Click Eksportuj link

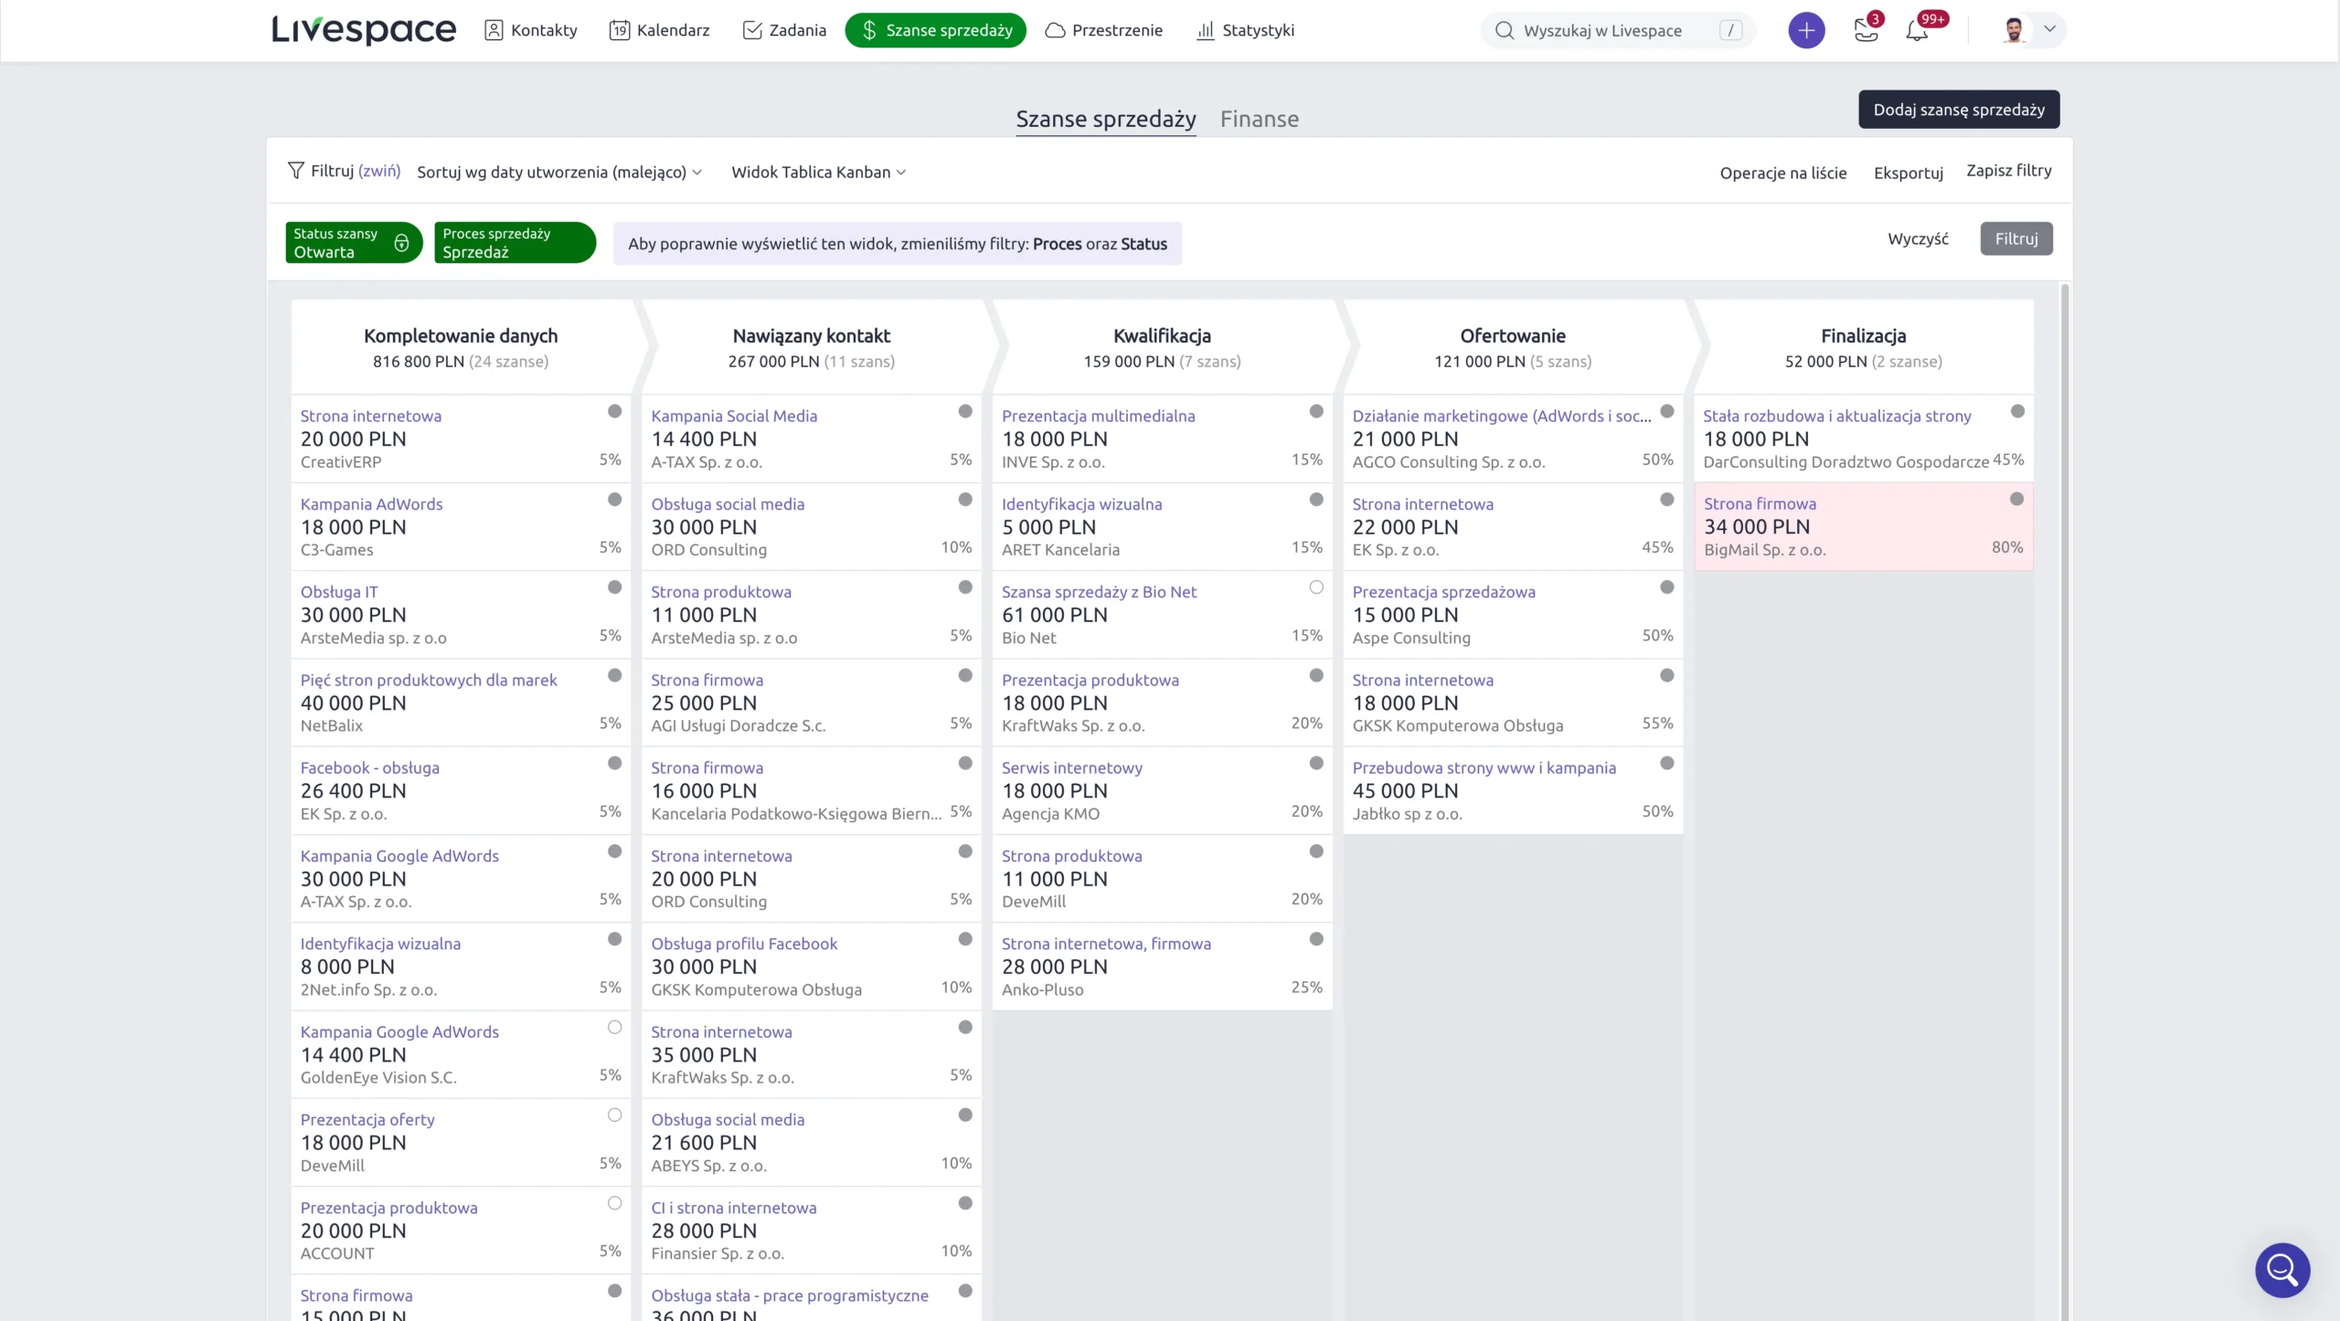click(1908, 173)
